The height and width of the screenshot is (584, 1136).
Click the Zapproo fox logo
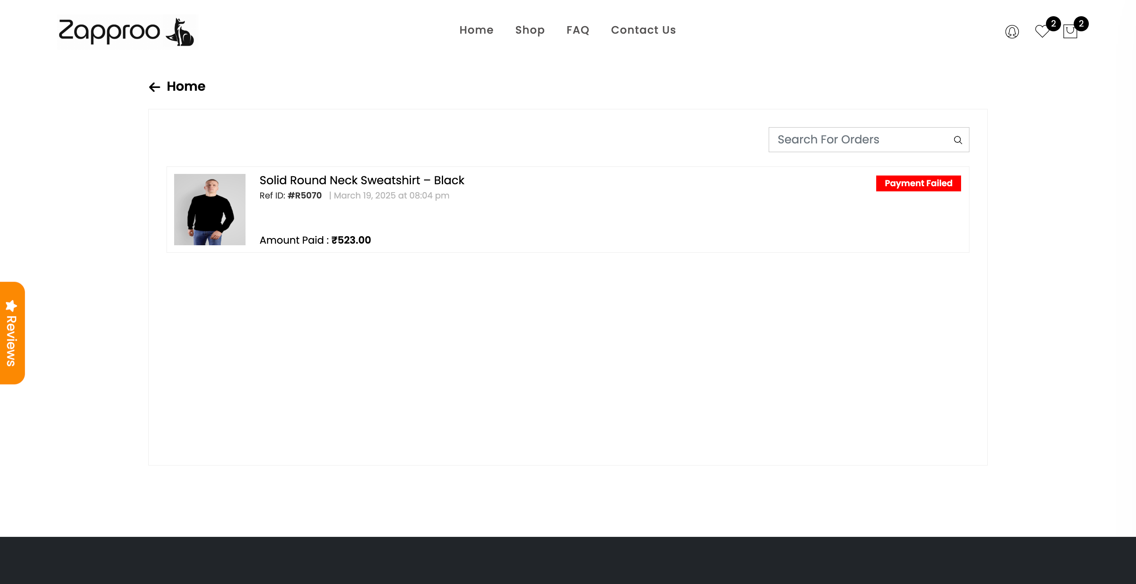tap(128, 31)
